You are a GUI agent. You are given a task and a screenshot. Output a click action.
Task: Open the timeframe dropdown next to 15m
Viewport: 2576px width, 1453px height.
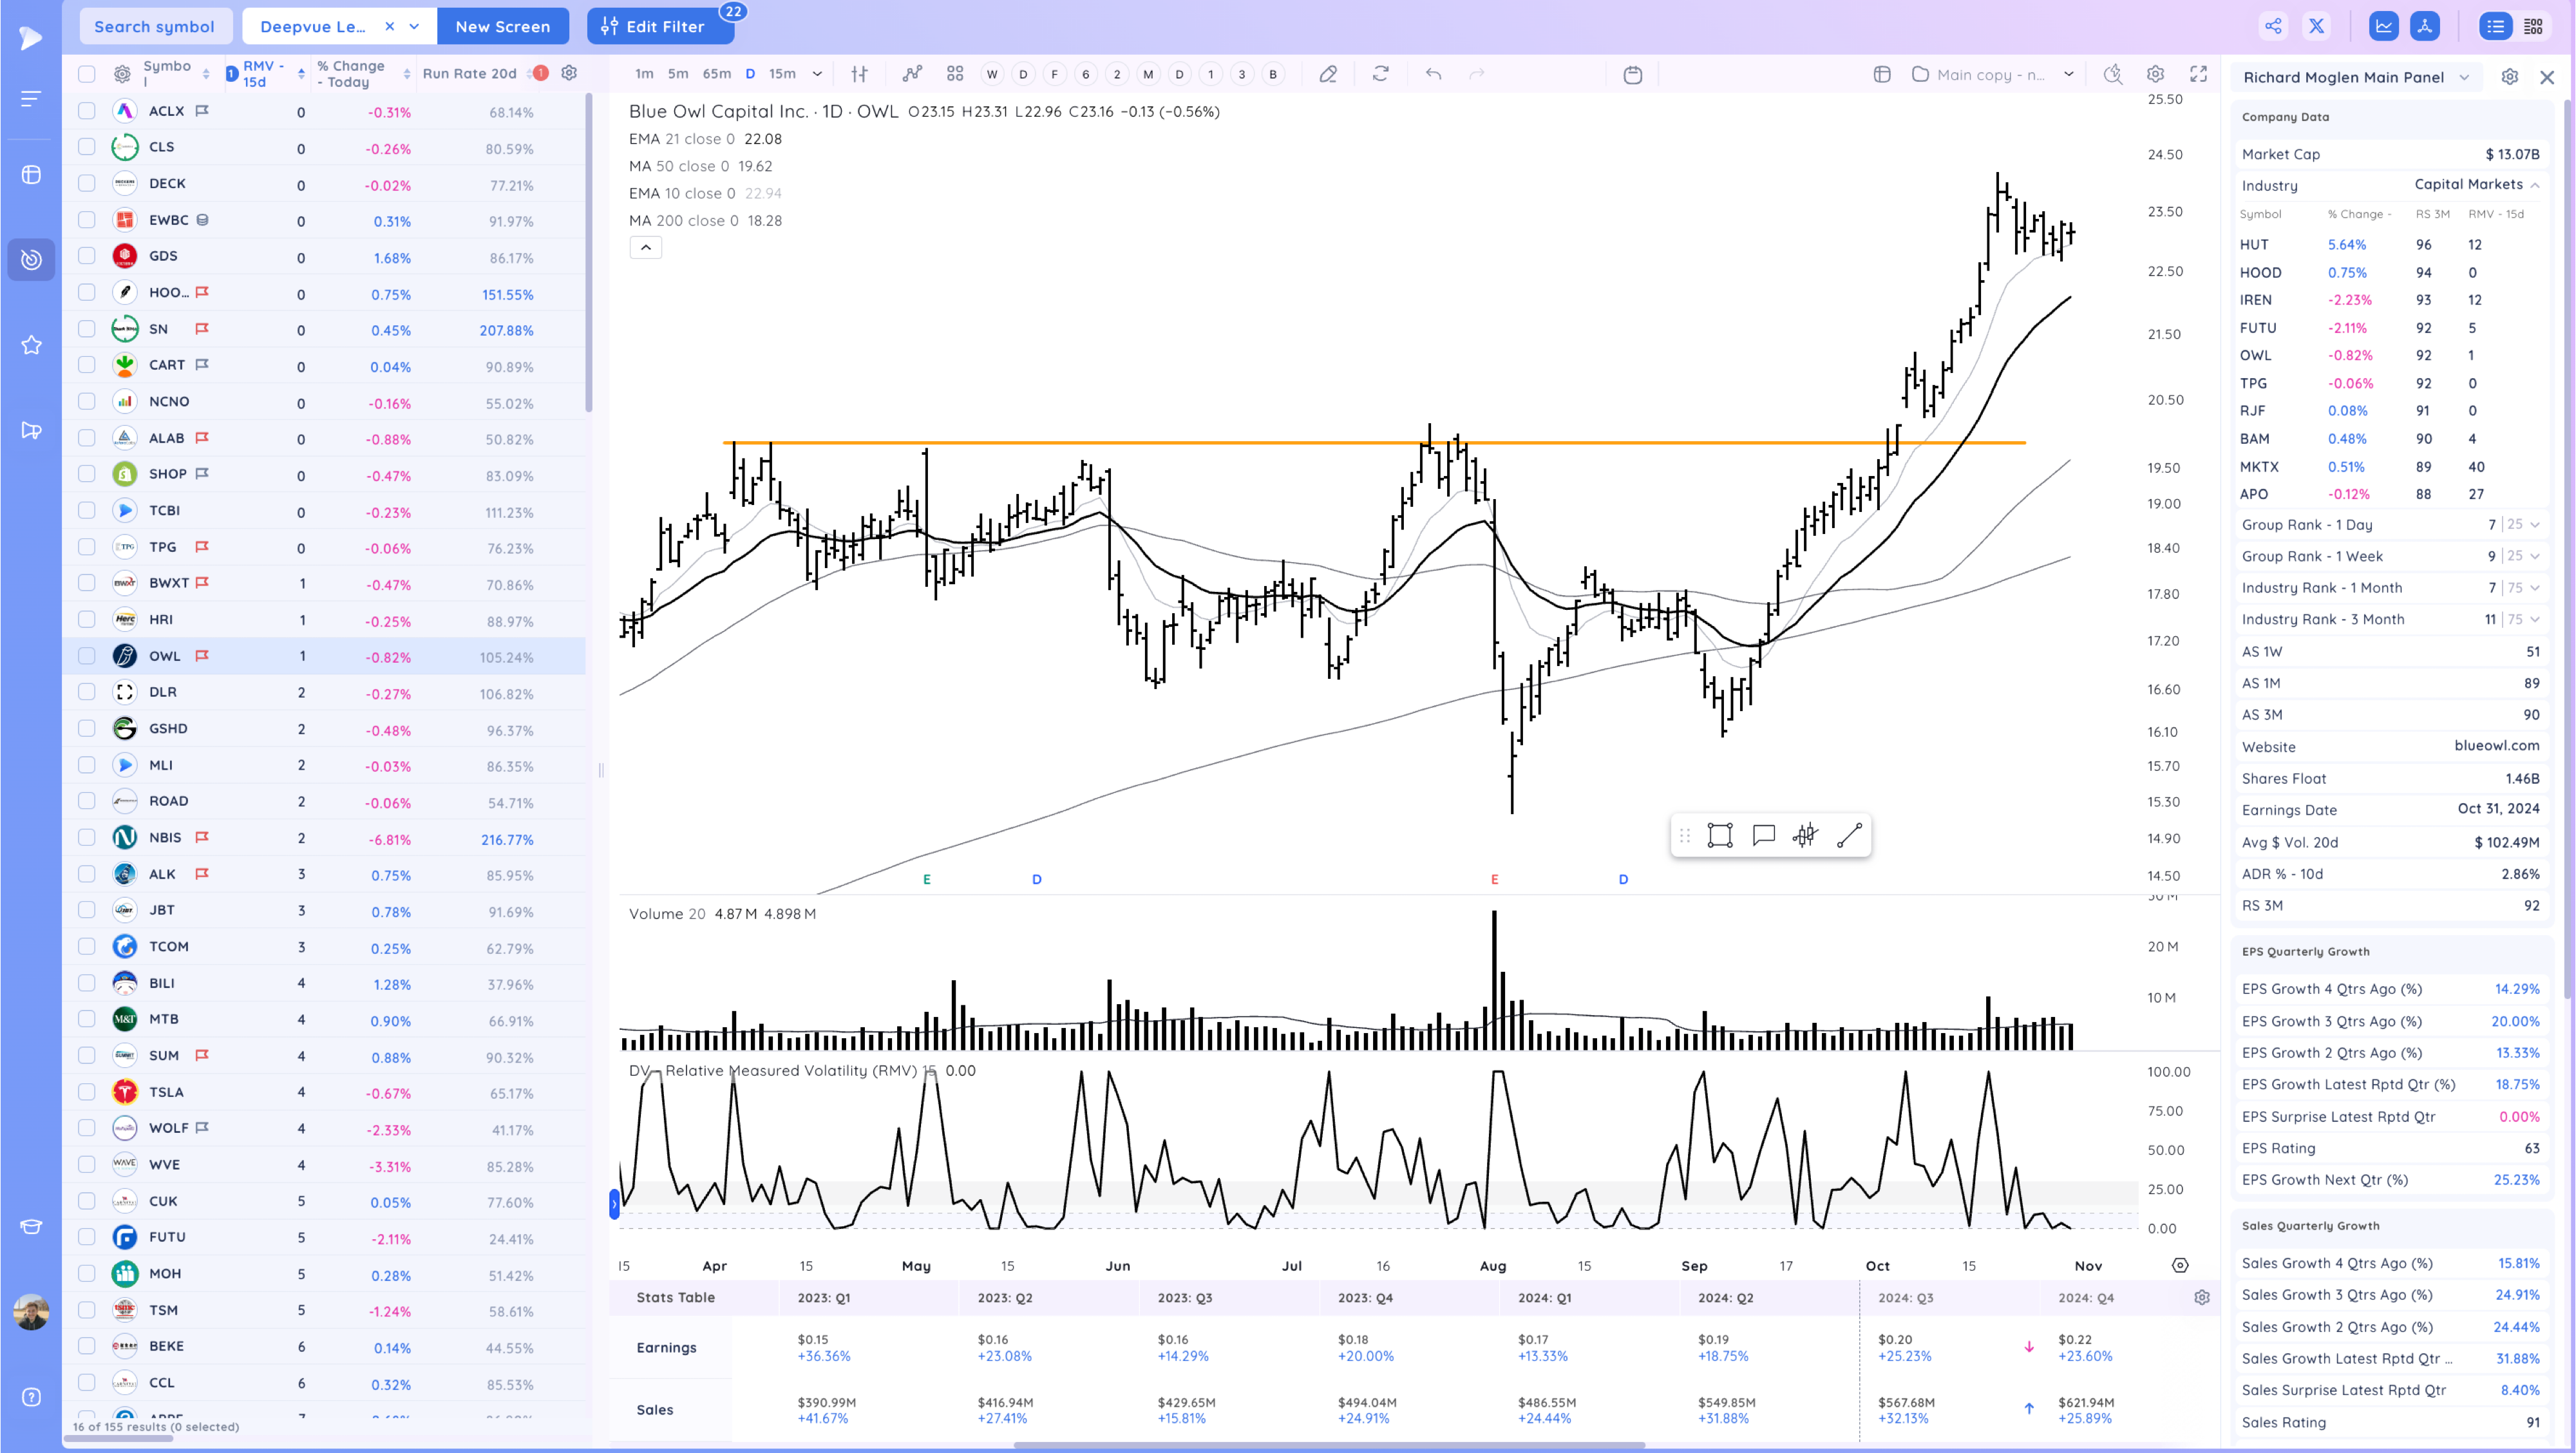[x=817, y=74]
